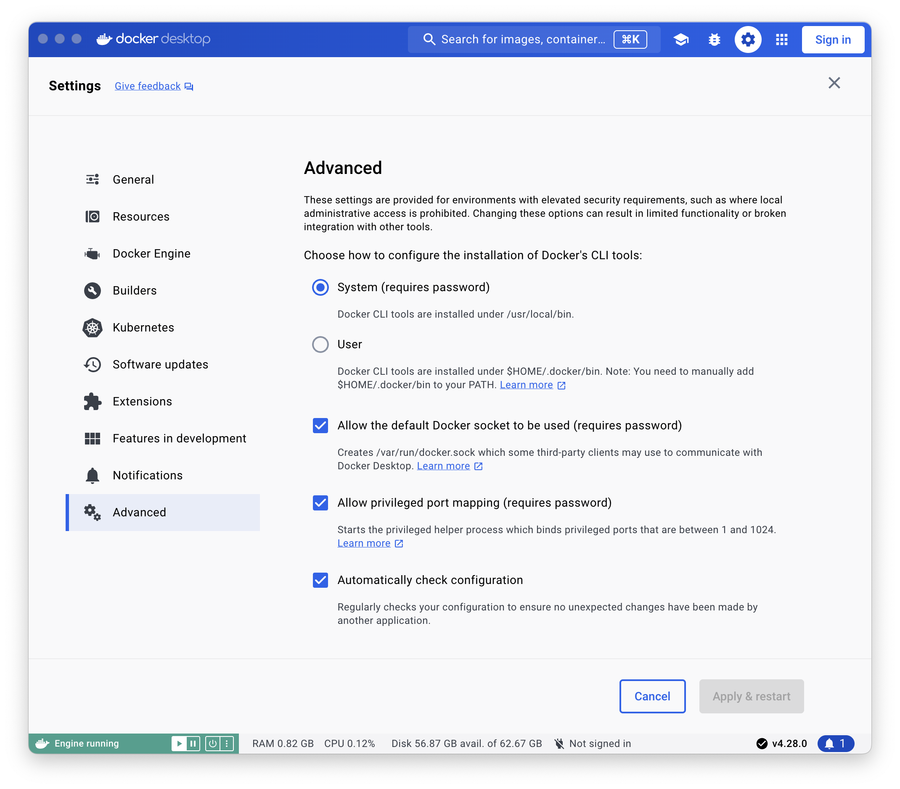The height and width of the screenshot is (789, 900).
Task: Open Kubernetes settings
Action: pyautogui.click(x=163, y=327)
